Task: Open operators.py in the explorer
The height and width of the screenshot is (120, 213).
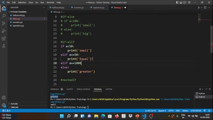Action: click(x=18, y=26)
